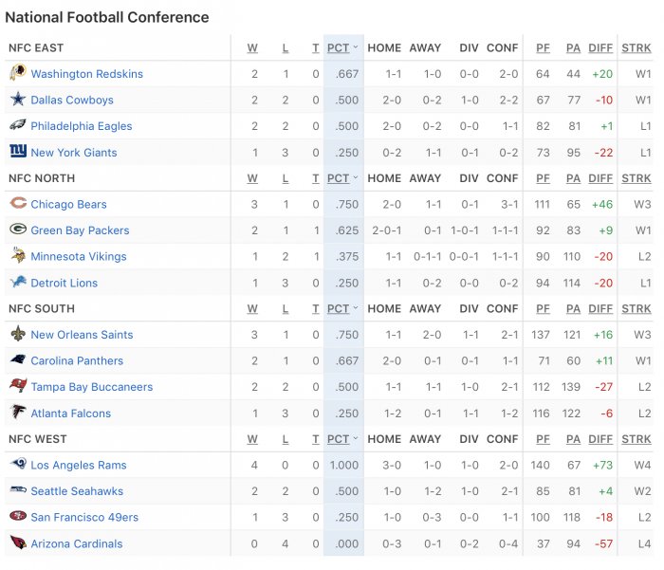Viewport: 664px width, 570px height.
Task: Sort NFC East by W column
Action: (x=252, y=48)
